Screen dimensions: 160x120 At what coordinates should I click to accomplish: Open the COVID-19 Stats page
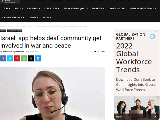pyautogui.click(x=117, y=8)
